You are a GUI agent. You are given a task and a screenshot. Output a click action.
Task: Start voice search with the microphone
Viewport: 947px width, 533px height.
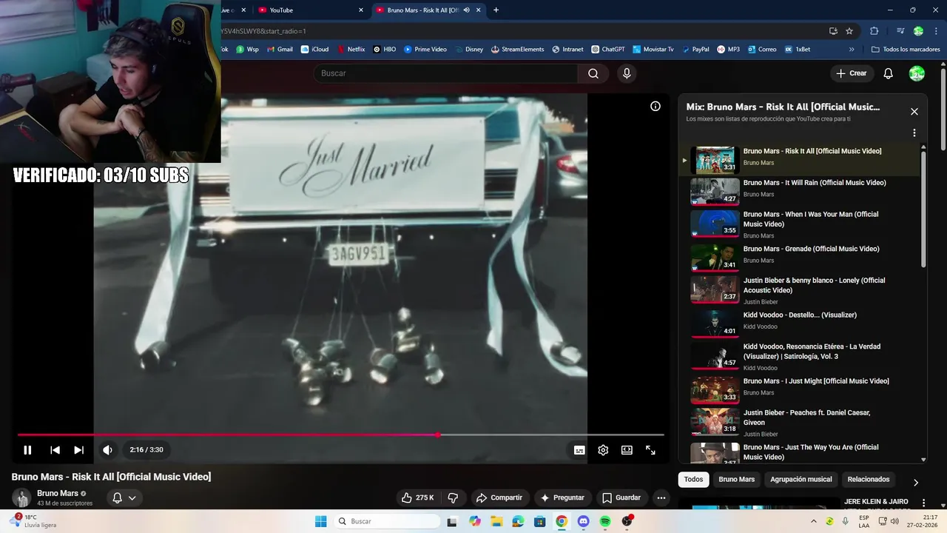click(627, 73)
